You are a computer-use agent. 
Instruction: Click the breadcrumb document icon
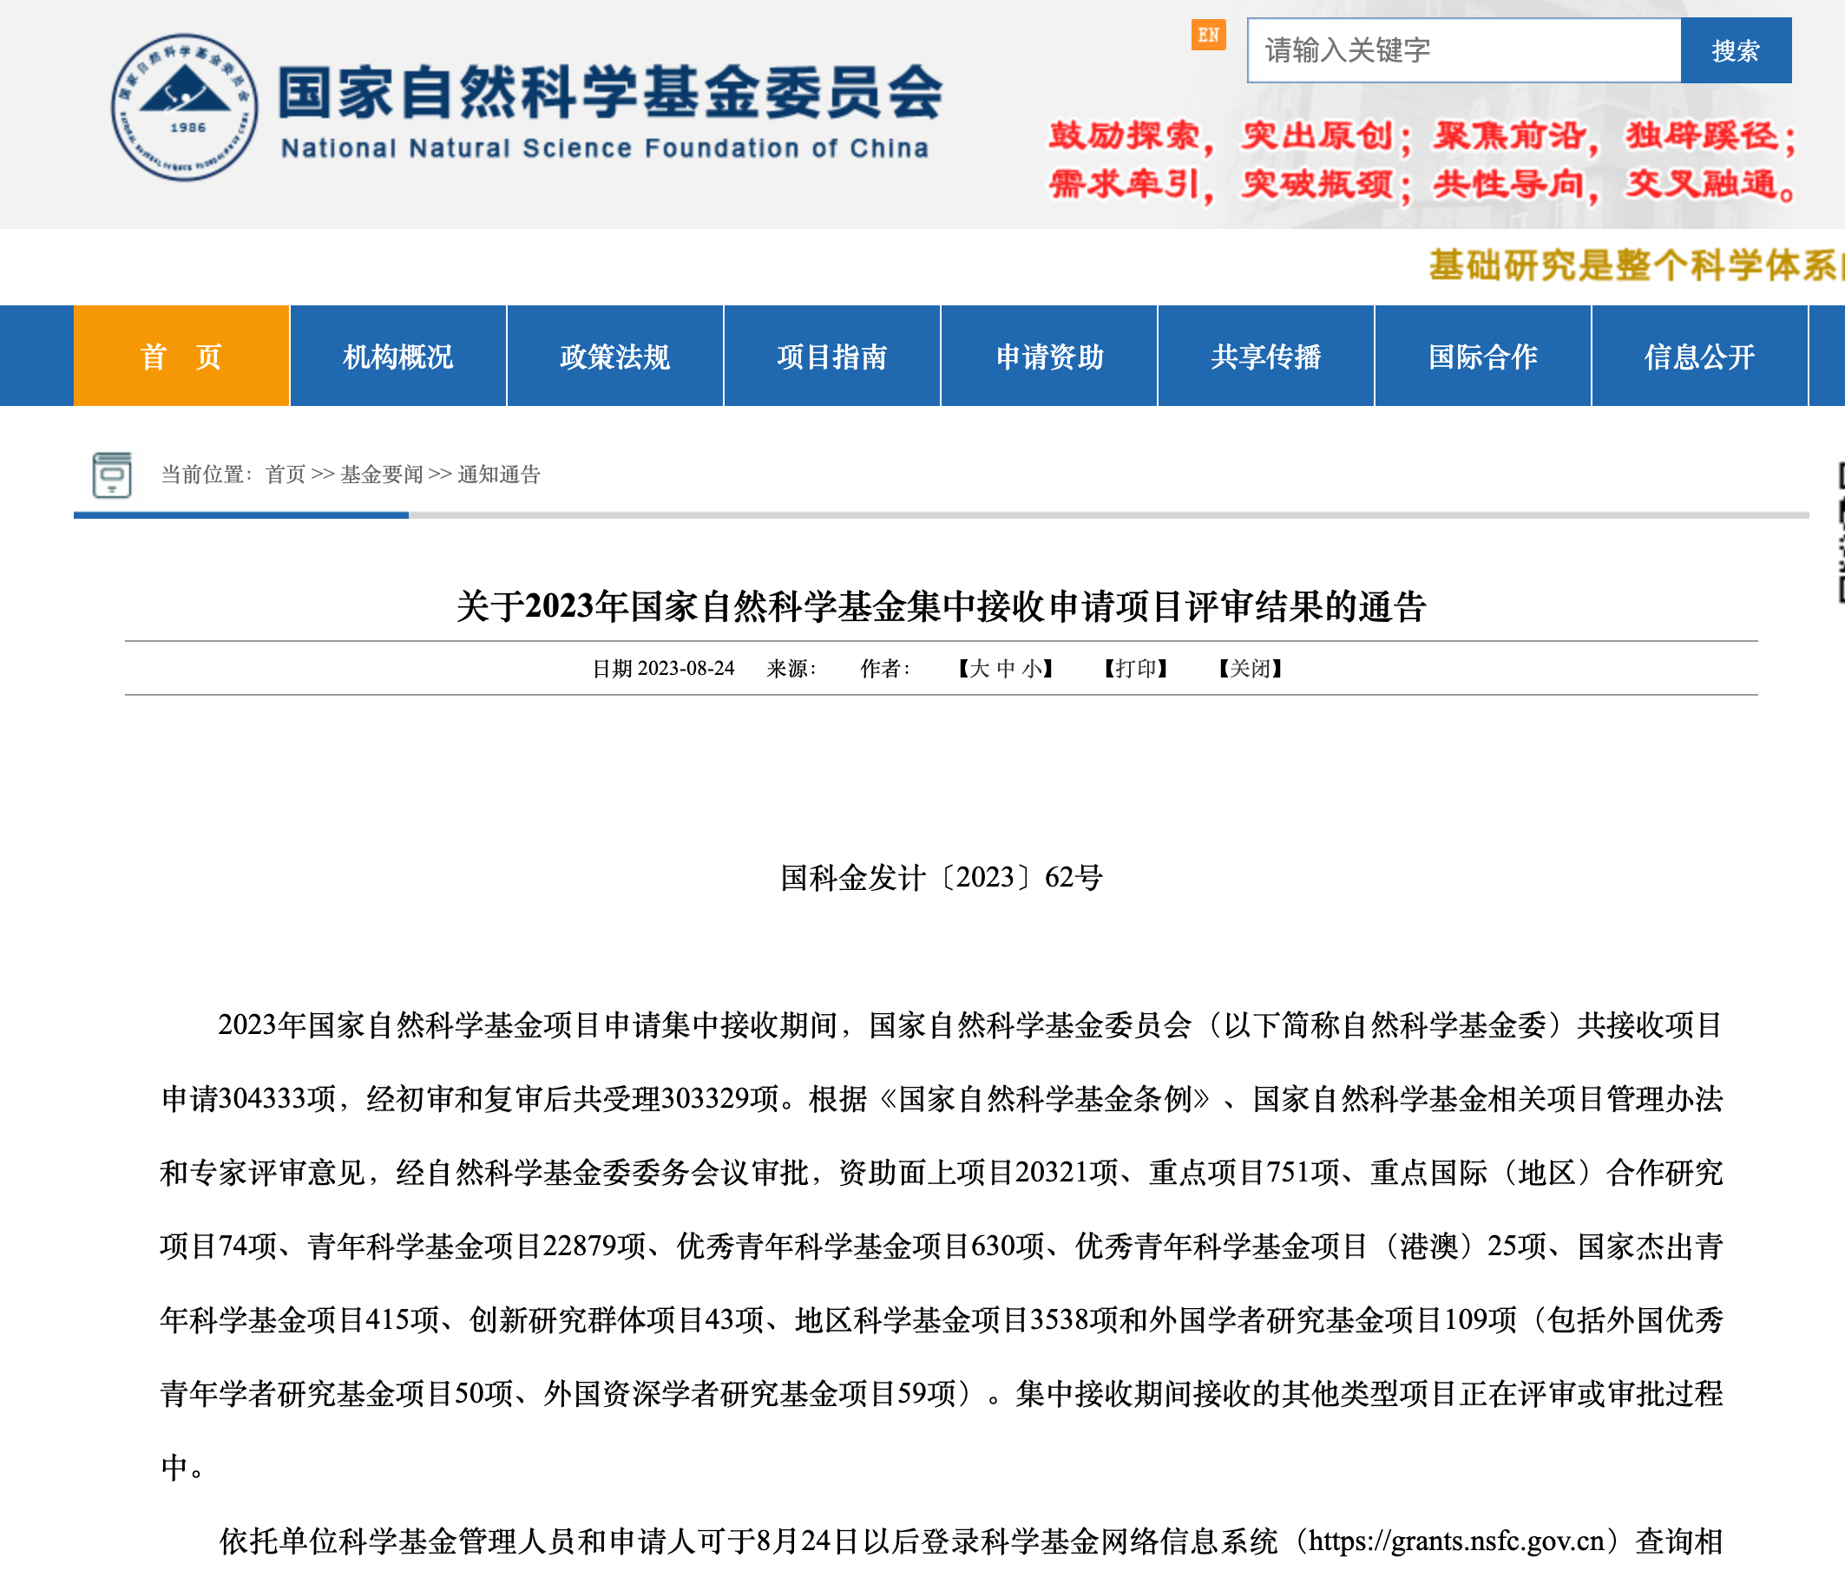[112, 474]
